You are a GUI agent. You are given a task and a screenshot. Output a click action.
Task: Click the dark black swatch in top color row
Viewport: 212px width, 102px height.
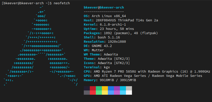point(87,88)
